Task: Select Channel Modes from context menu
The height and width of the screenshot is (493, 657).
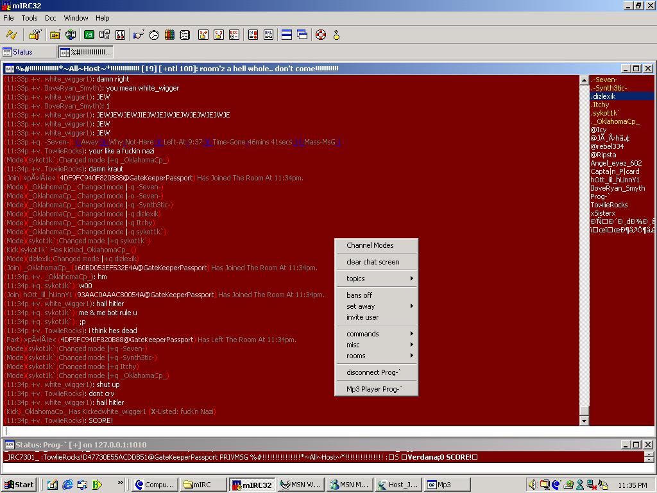Action: pos(370,245)
